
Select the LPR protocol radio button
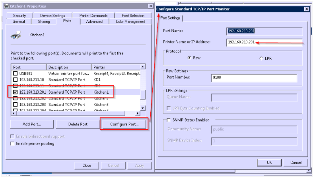tap(261, 58)
